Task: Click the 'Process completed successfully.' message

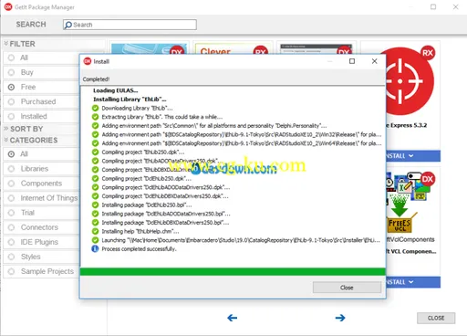Action: [139, 249]
